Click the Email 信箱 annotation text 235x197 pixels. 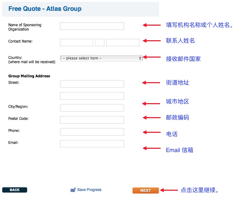click(179, 150)
